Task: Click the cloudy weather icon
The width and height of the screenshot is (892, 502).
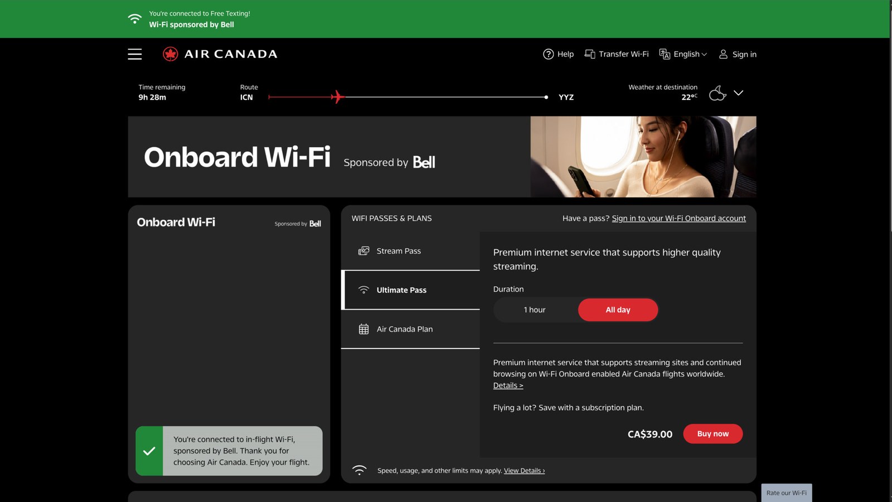Action: (x=718, y=93)
